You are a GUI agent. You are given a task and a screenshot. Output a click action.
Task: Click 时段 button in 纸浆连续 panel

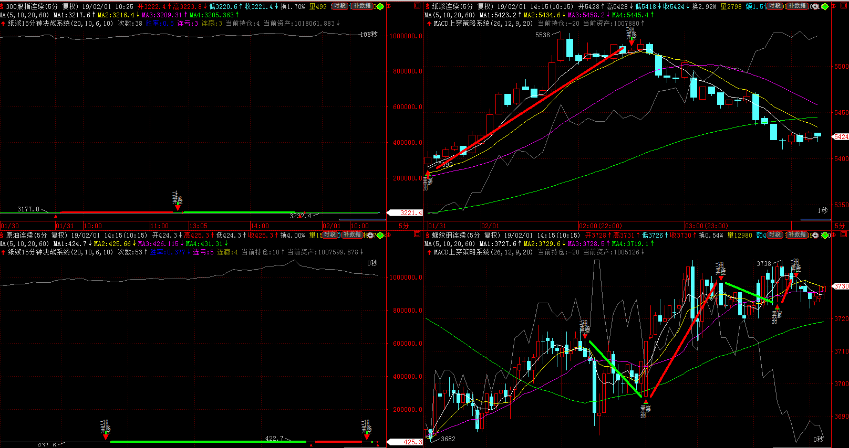tap(775, 6)
